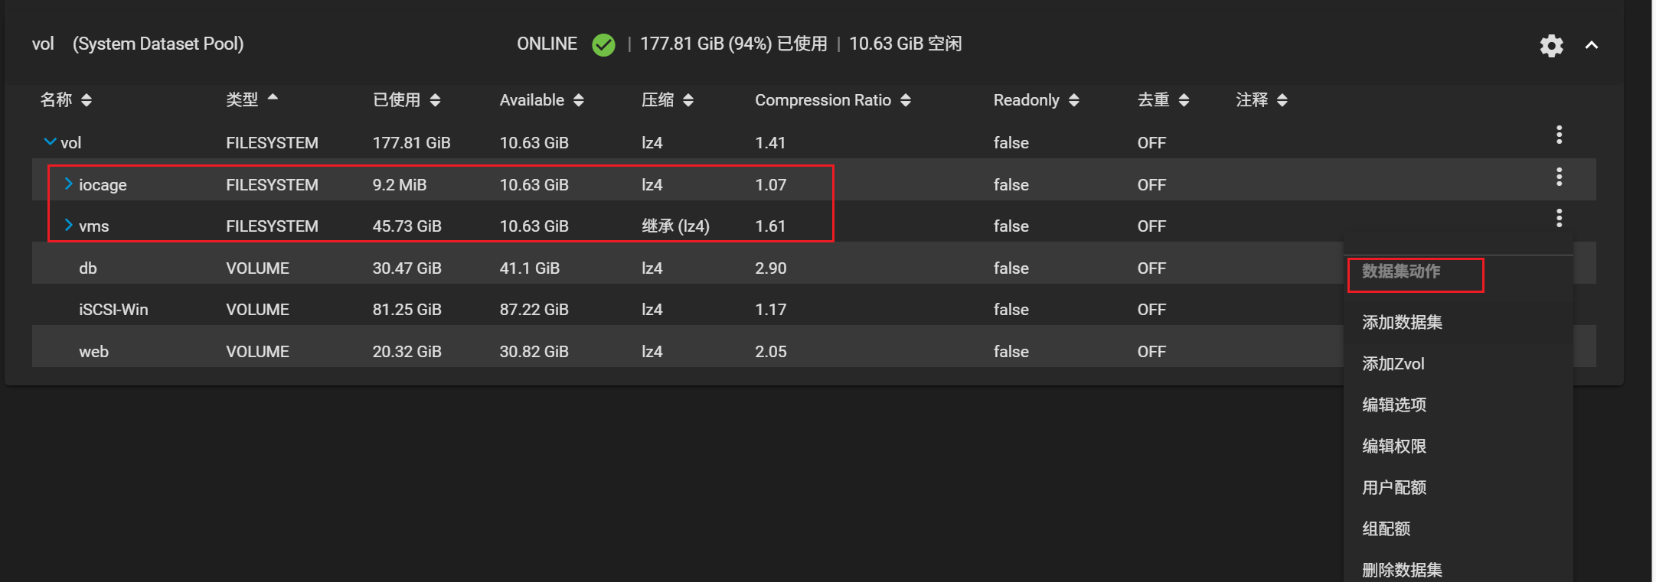Click the green ONLINE status checkmark
The height and width of the screenshot is (582, 1656).
[x=603, y=45]
